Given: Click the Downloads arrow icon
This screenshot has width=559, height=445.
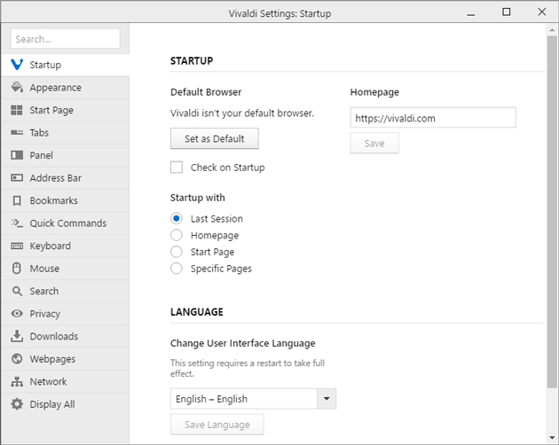Looking at the screenshot, I should 17,336.
